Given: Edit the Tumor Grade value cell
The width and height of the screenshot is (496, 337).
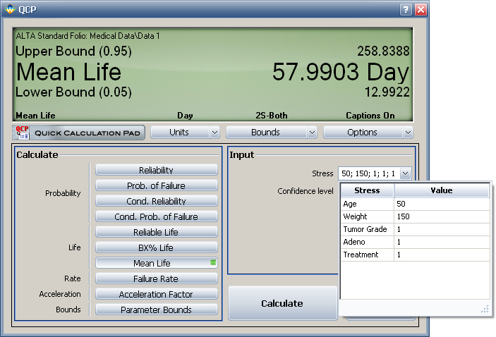Looking at the screenshot, I should 442,229.
